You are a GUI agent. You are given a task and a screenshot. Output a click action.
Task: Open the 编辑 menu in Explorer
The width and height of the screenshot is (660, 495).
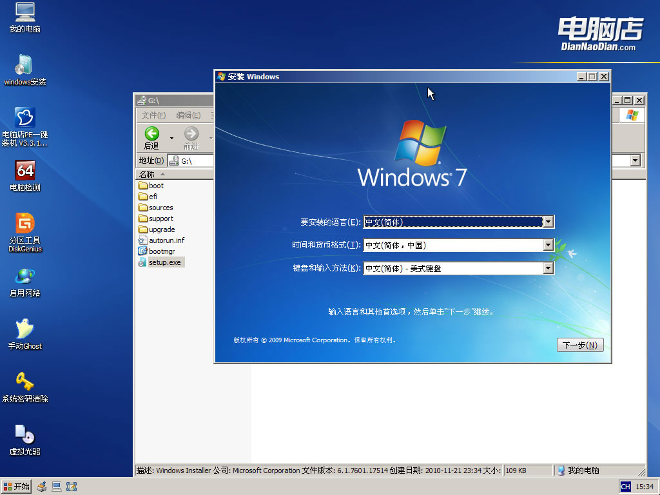point(188,115)
